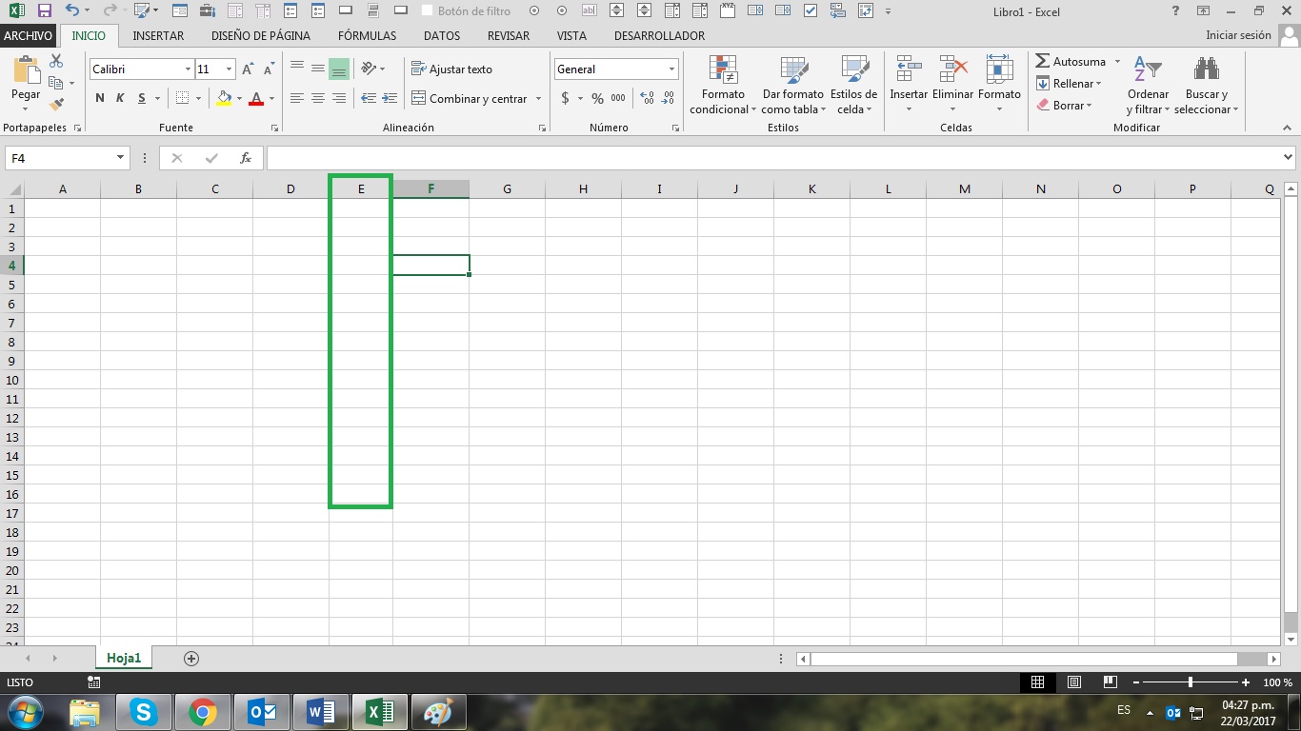The height and width of the screenshot is (731, 1301).
Task: Switch to the FÓRMULAS ribbon tab
Action: coord(367,35)
